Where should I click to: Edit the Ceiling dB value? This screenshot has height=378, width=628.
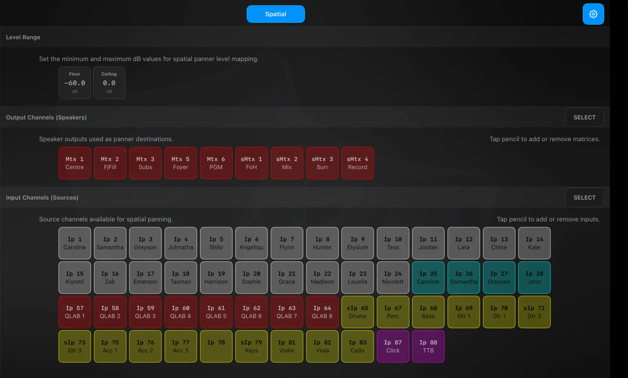pos(109,83)
